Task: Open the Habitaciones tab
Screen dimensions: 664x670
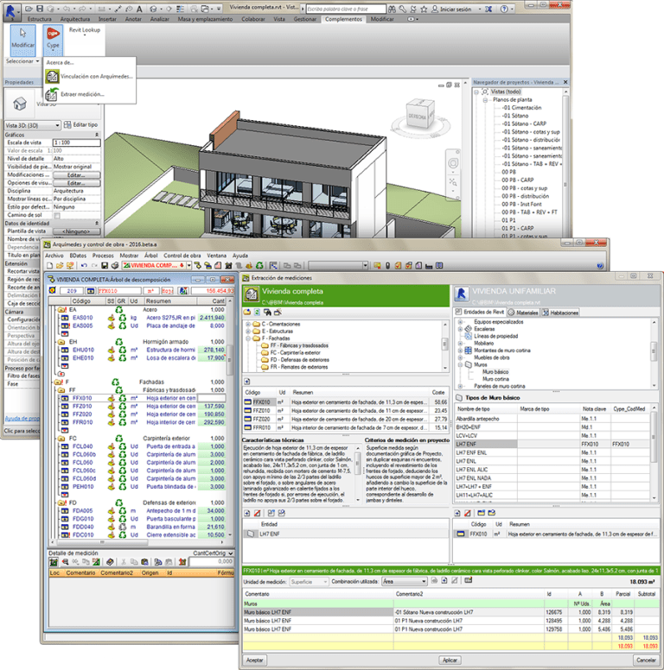Action: 574,313
